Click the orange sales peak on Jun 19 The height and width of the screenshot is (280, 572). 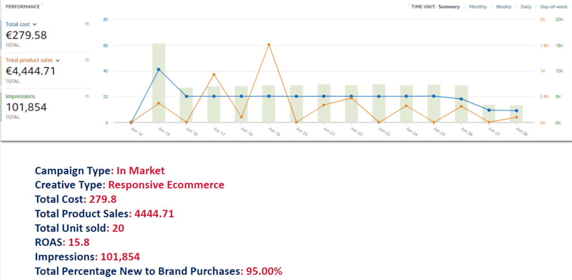(x=269, y=45)
